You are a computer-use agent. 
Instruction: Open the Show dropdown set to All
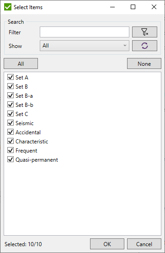(85, 46)
